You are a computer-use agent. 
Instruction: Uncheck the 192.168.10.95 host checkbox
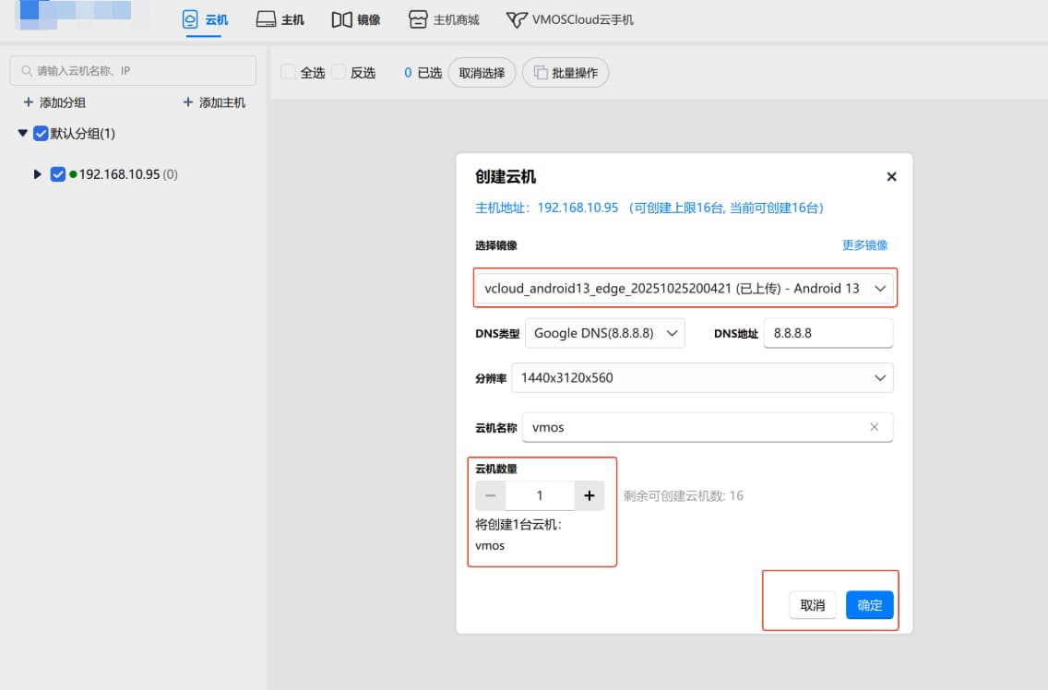click(58, 173)
